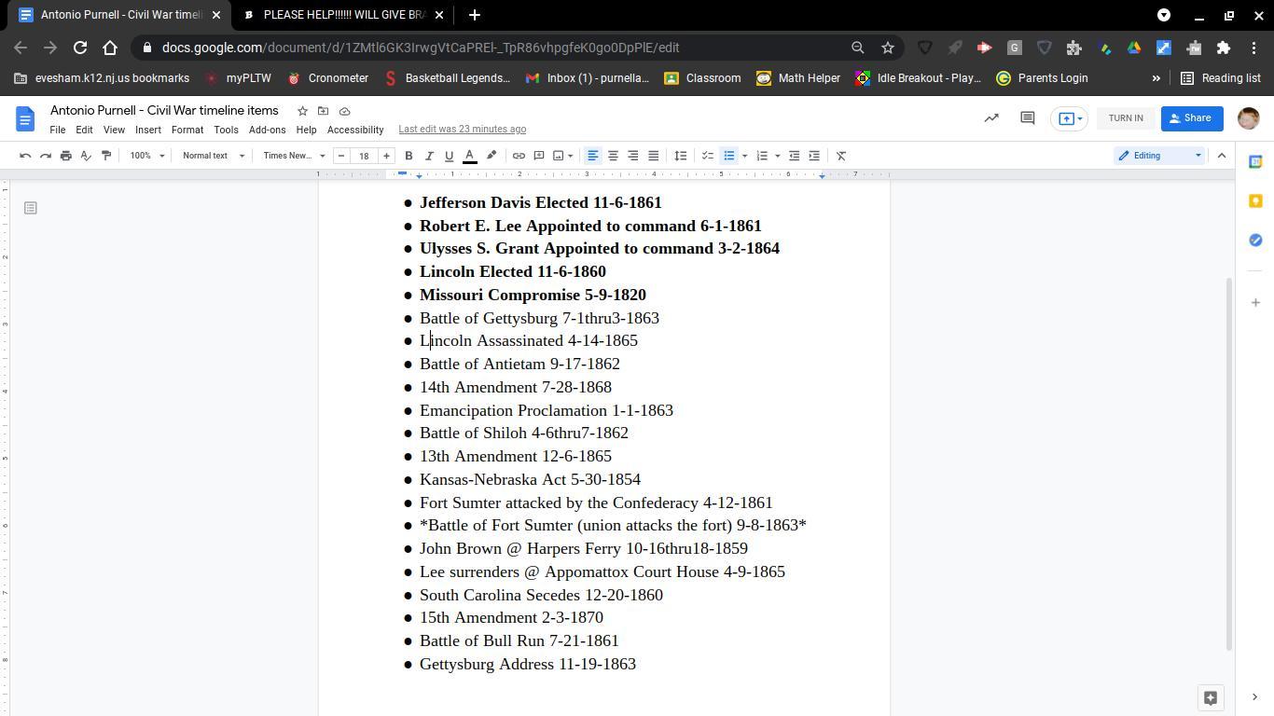Click the Print icon
1274x716 pixels.
tap(65, 156)
